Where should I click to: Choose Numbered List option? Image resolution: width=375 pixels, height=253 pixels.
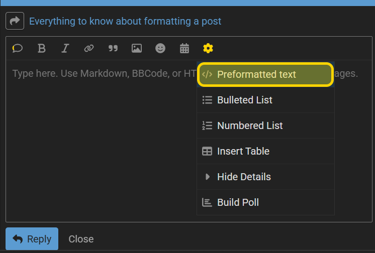pos(265,125)
